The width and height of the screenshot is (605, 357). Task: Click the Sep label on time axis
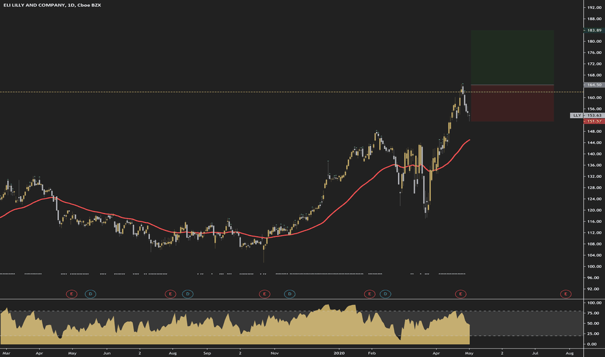207,353
